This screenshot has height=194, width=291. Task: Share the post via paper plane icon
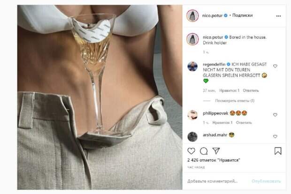(216, 151)
